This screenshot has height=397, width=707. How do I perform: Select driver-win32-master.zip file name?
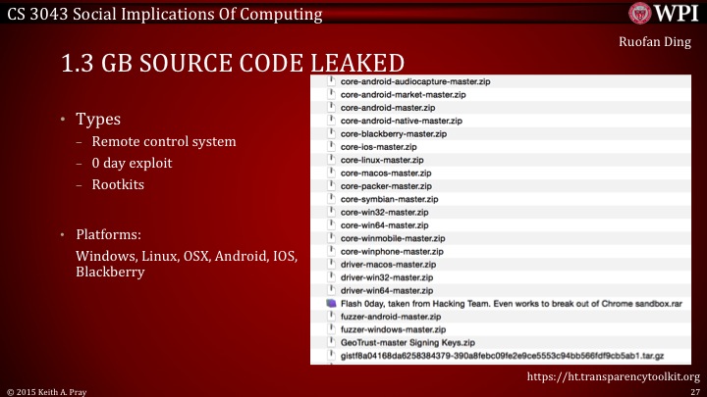pyautogui.click(x=387, y=277)
